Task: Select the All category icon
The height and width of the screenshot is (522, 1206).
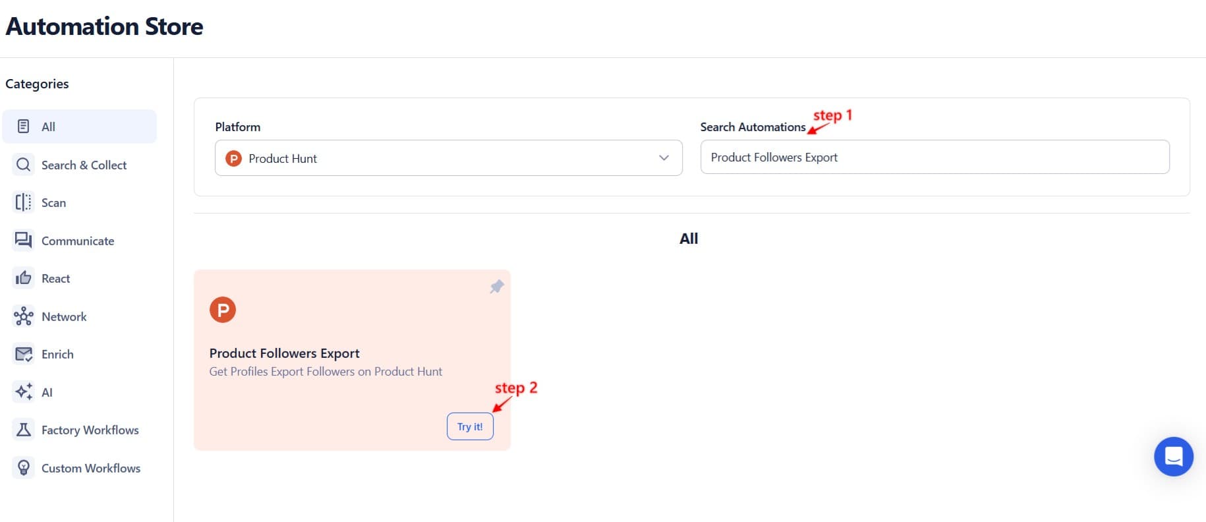Action: 24,126
